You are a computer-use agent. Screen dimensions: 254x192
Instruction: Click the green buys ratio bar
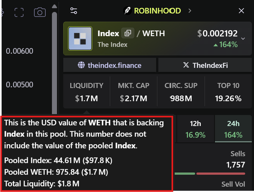pos(185,174)
